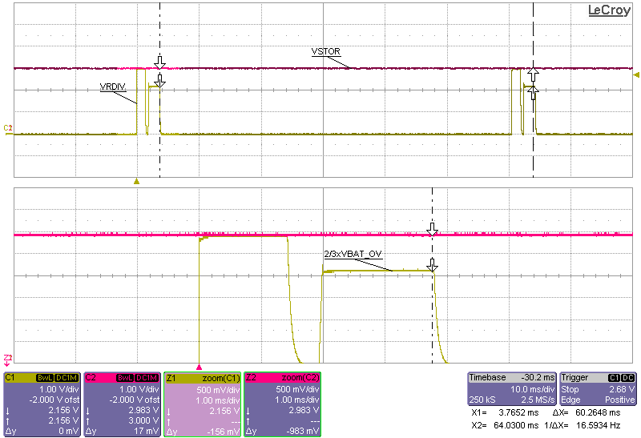Open the Timebase settings box

click(x=512, y=389)
